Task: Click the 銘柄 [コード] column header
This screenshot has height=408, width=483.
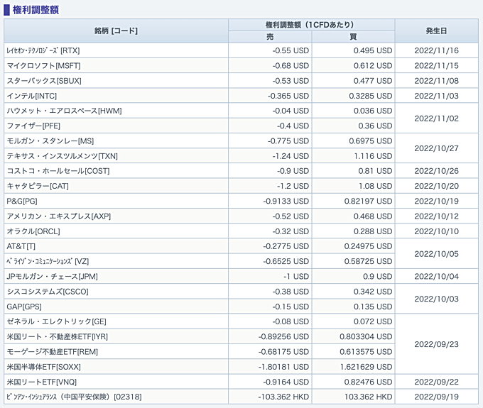Action: pyautogui.click(x=116, y=31)
